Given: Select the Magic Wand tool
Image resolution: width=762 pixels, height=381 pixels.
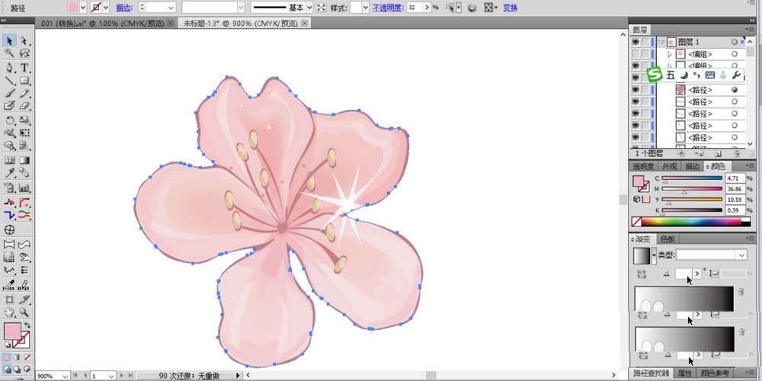Looking at the screenshot, I should point(9,53).
